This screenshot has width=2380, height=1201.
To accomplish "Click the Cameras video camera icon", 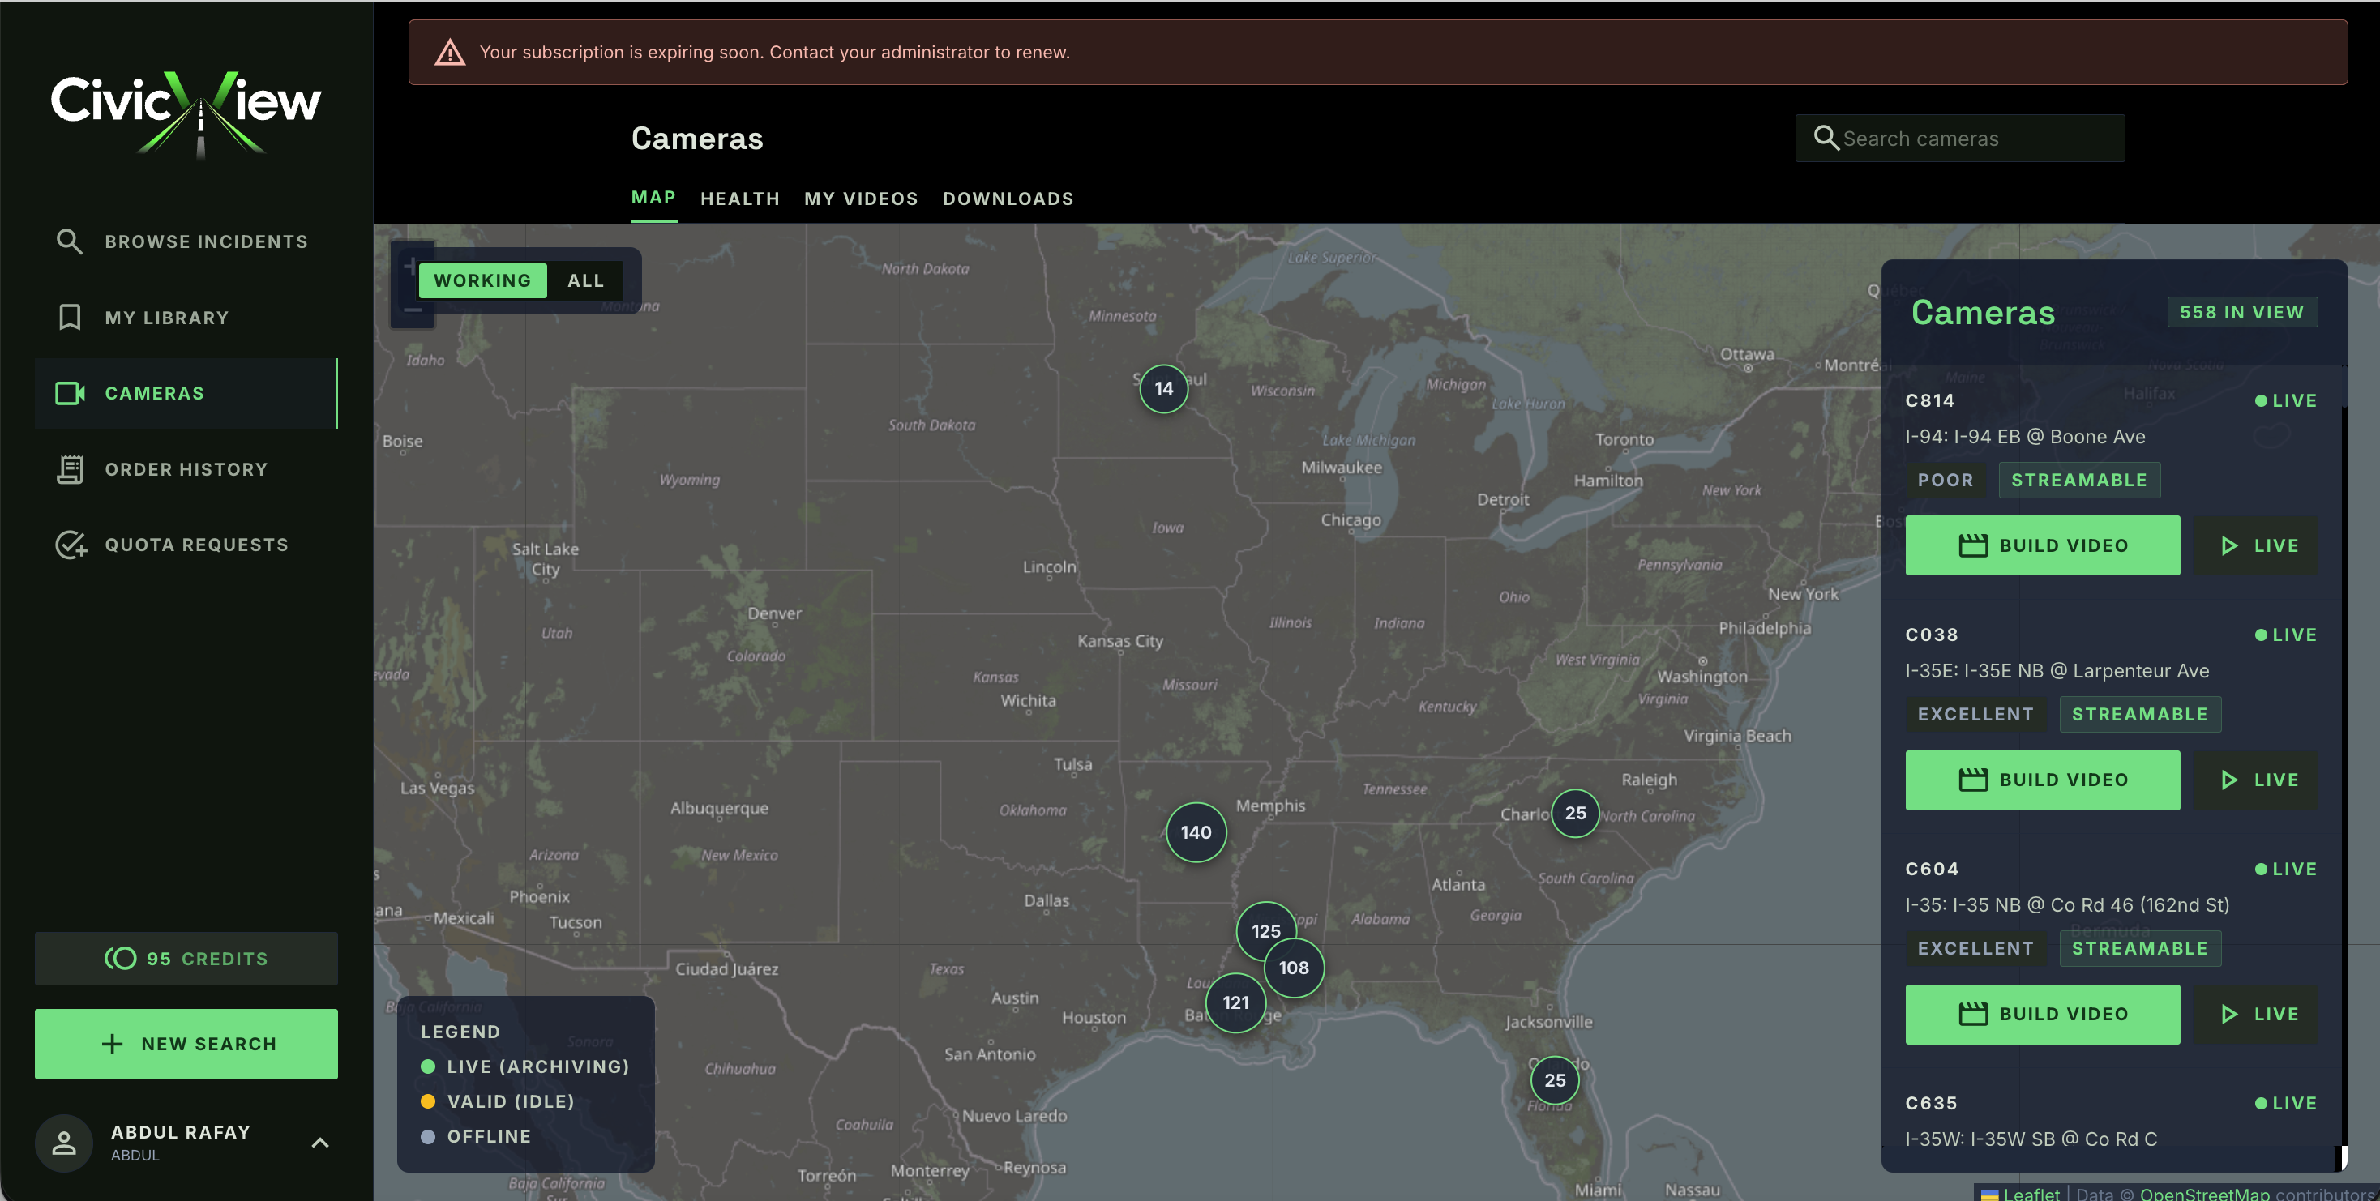I will (71, 392).
